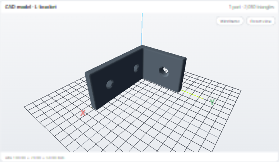Click the Wireframe button
Image resolution: width=279 pixels, height=162 pixels.
click(230, 21)
